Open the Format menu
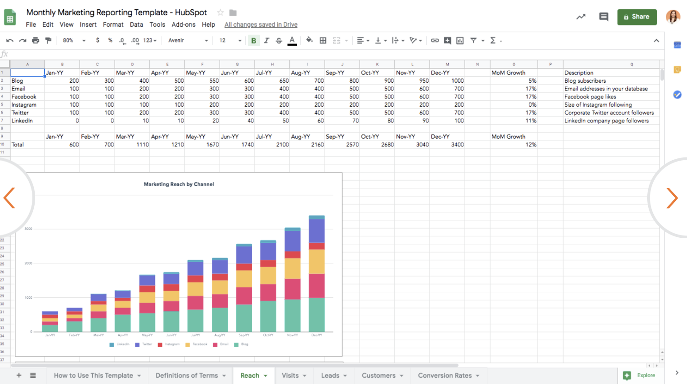The height and width of the screenshot is (386, 687). point(113,24)
